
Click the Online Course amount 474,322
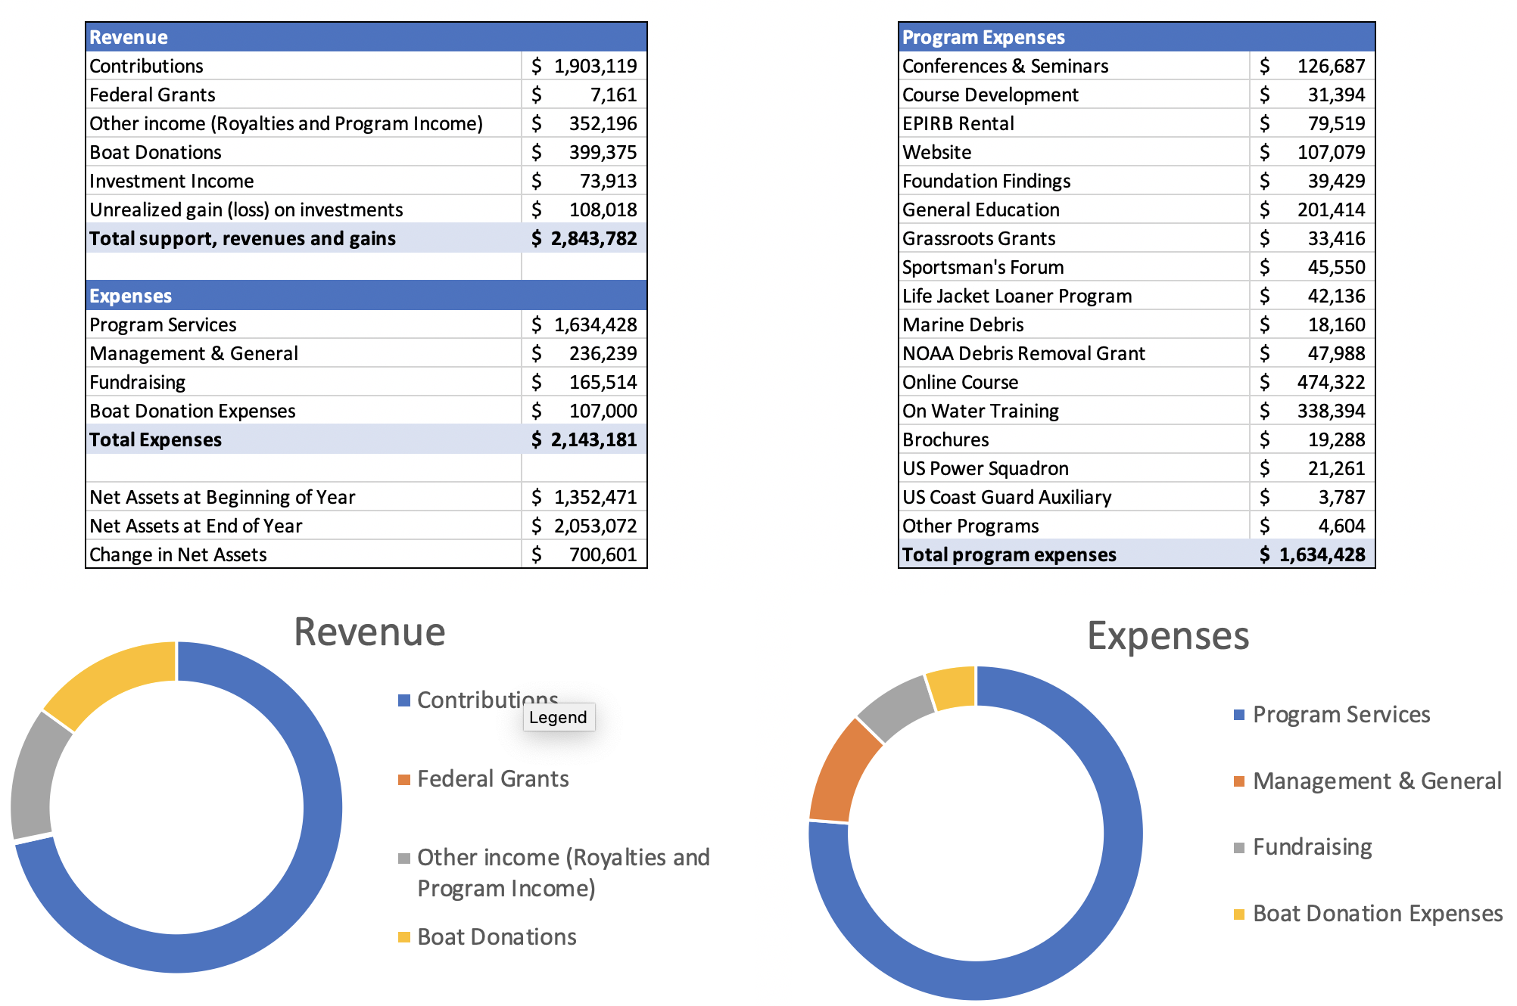[x=1313, y=382]
